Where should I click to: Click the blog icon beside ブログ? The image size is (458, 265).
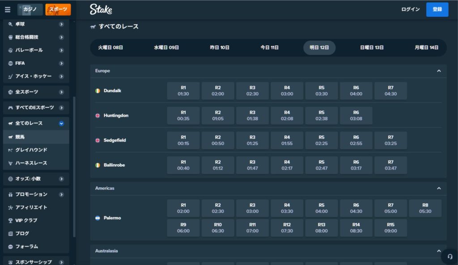tap(11, 233)
